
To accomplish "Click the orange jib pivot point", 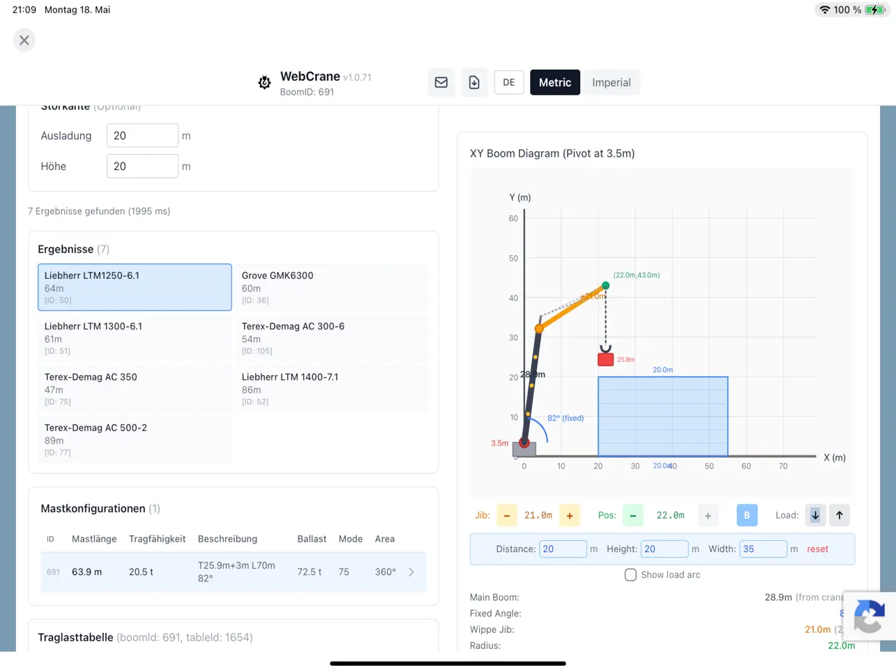I will tap(539, 328).
